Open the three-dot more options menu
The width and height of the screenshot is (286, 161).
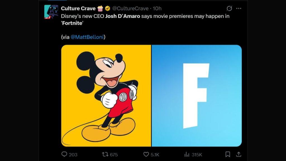[x=239, y=8]
